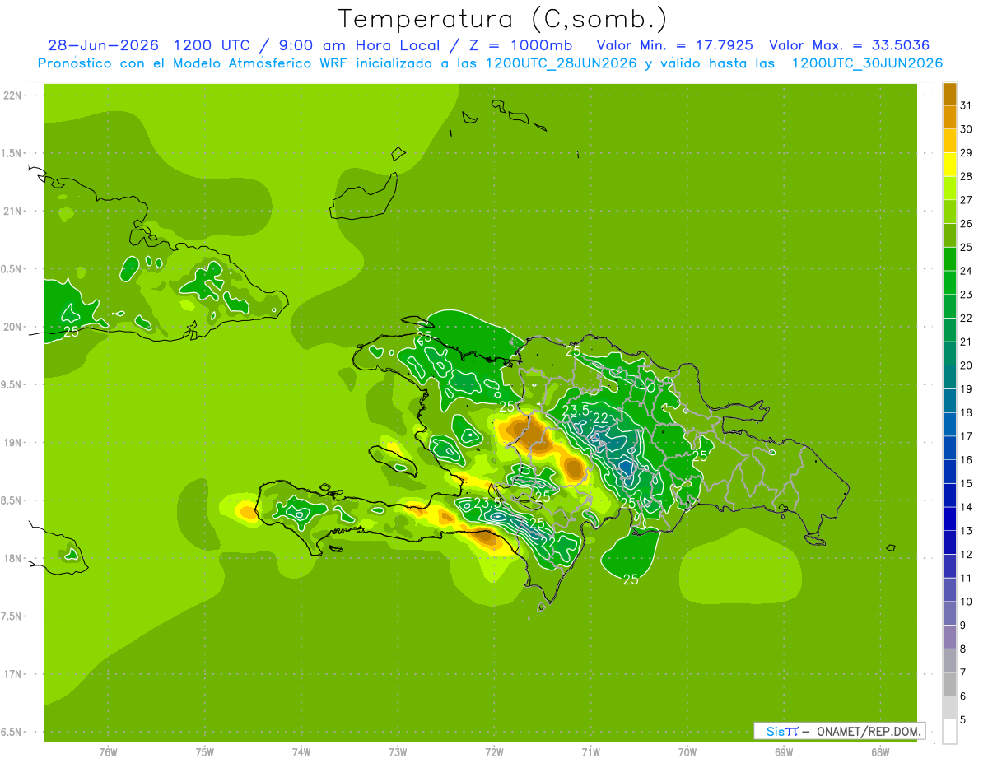Click the '68W' longitude label
988x763 pixels.
880,752
